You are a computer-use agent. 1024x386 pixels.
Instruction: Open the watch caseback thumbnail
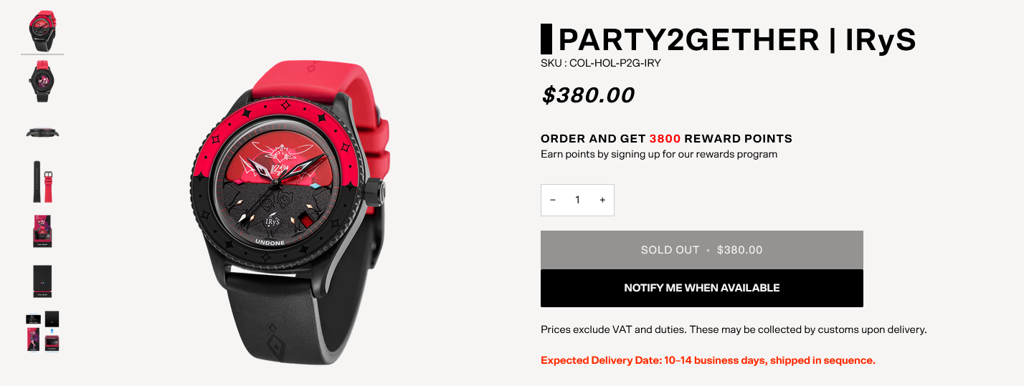point(42,81)
